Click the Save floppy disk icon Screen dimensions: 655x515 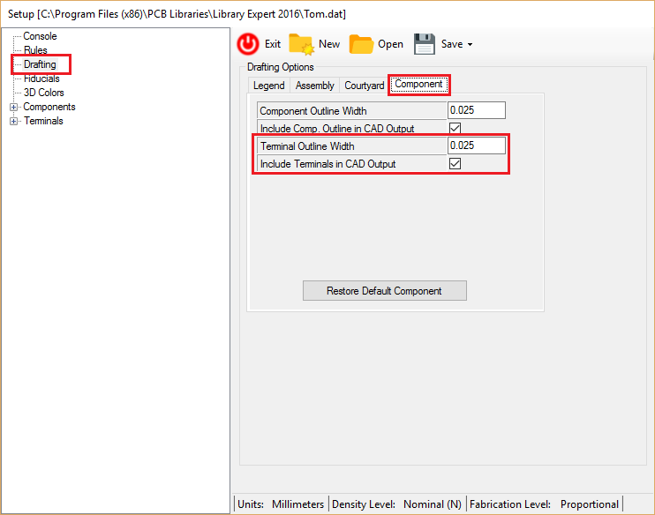click(x=425, y=44)
